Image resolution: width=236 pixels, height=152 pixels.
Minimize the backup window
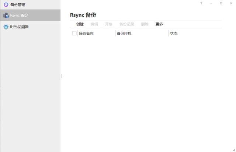211,3
